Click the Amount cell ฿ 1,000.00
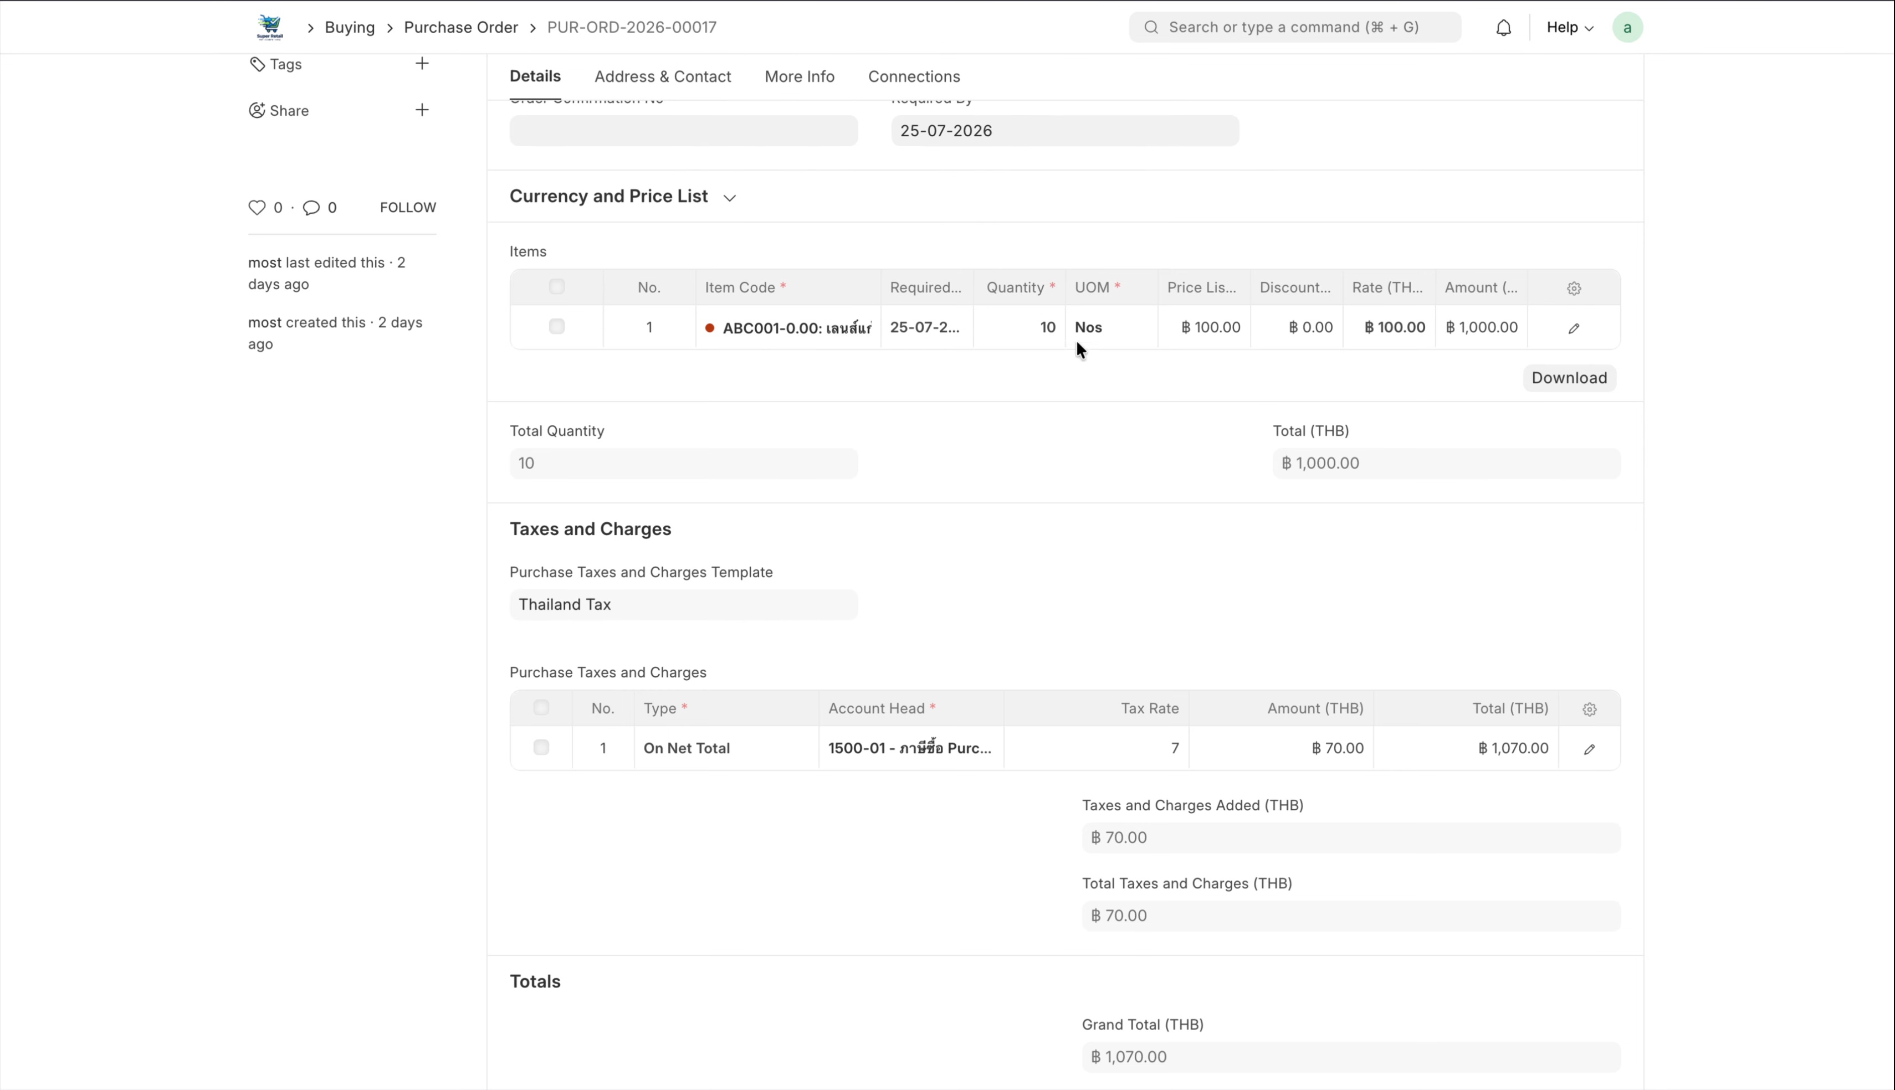 pyautogui.click(x=1482, y=327)
